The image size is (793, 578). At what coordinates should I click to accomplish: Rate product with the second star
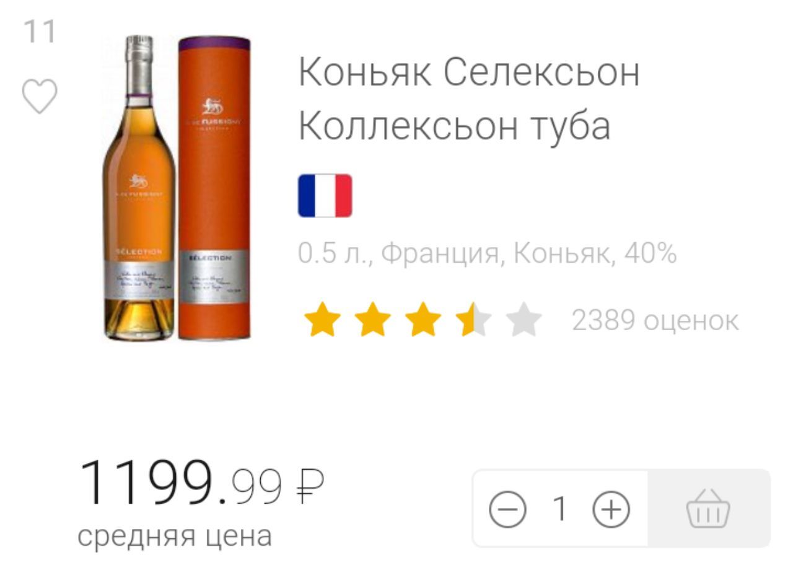[x=372, y=320]
